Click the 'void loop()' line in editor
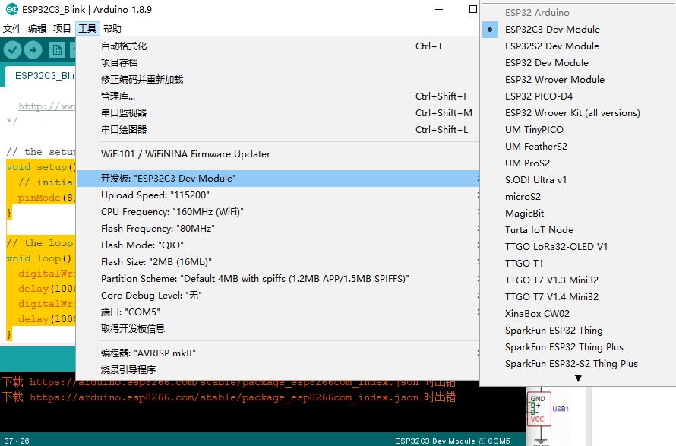 39,258
